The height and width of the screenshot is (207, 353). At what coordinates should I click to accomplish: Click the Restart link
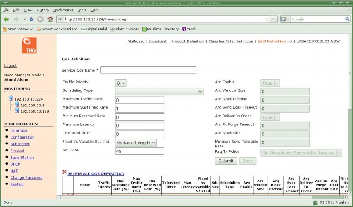click(x=17, y=184)
